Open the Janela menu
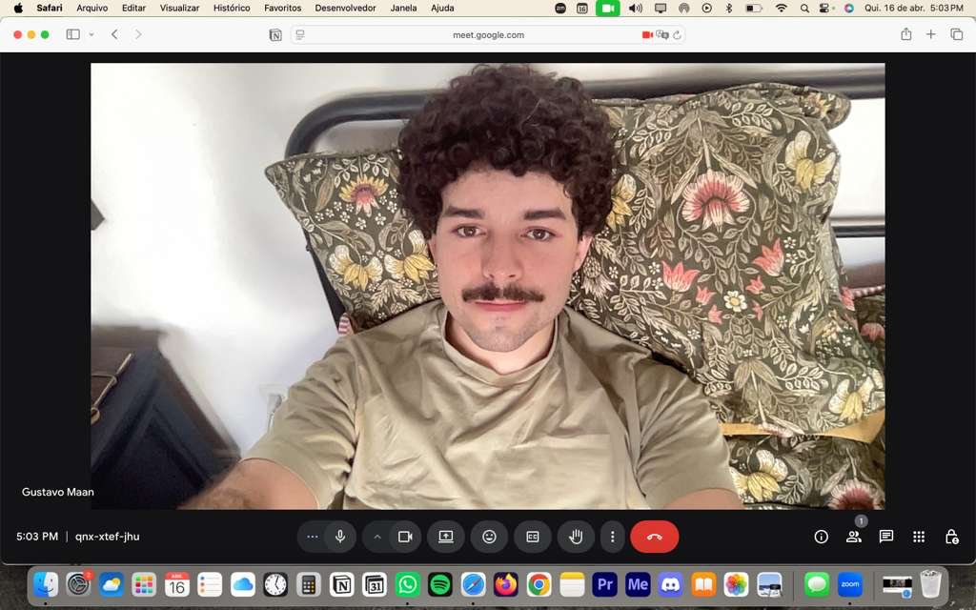Screen dimensions: 976x610 coord(403,8)
